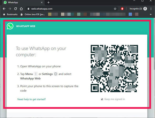
Task: Click the Incognito profile icon
Action: click(145, 9)
